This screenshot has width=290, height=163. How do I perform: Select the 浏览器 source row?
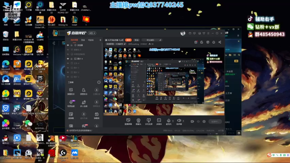84,45
